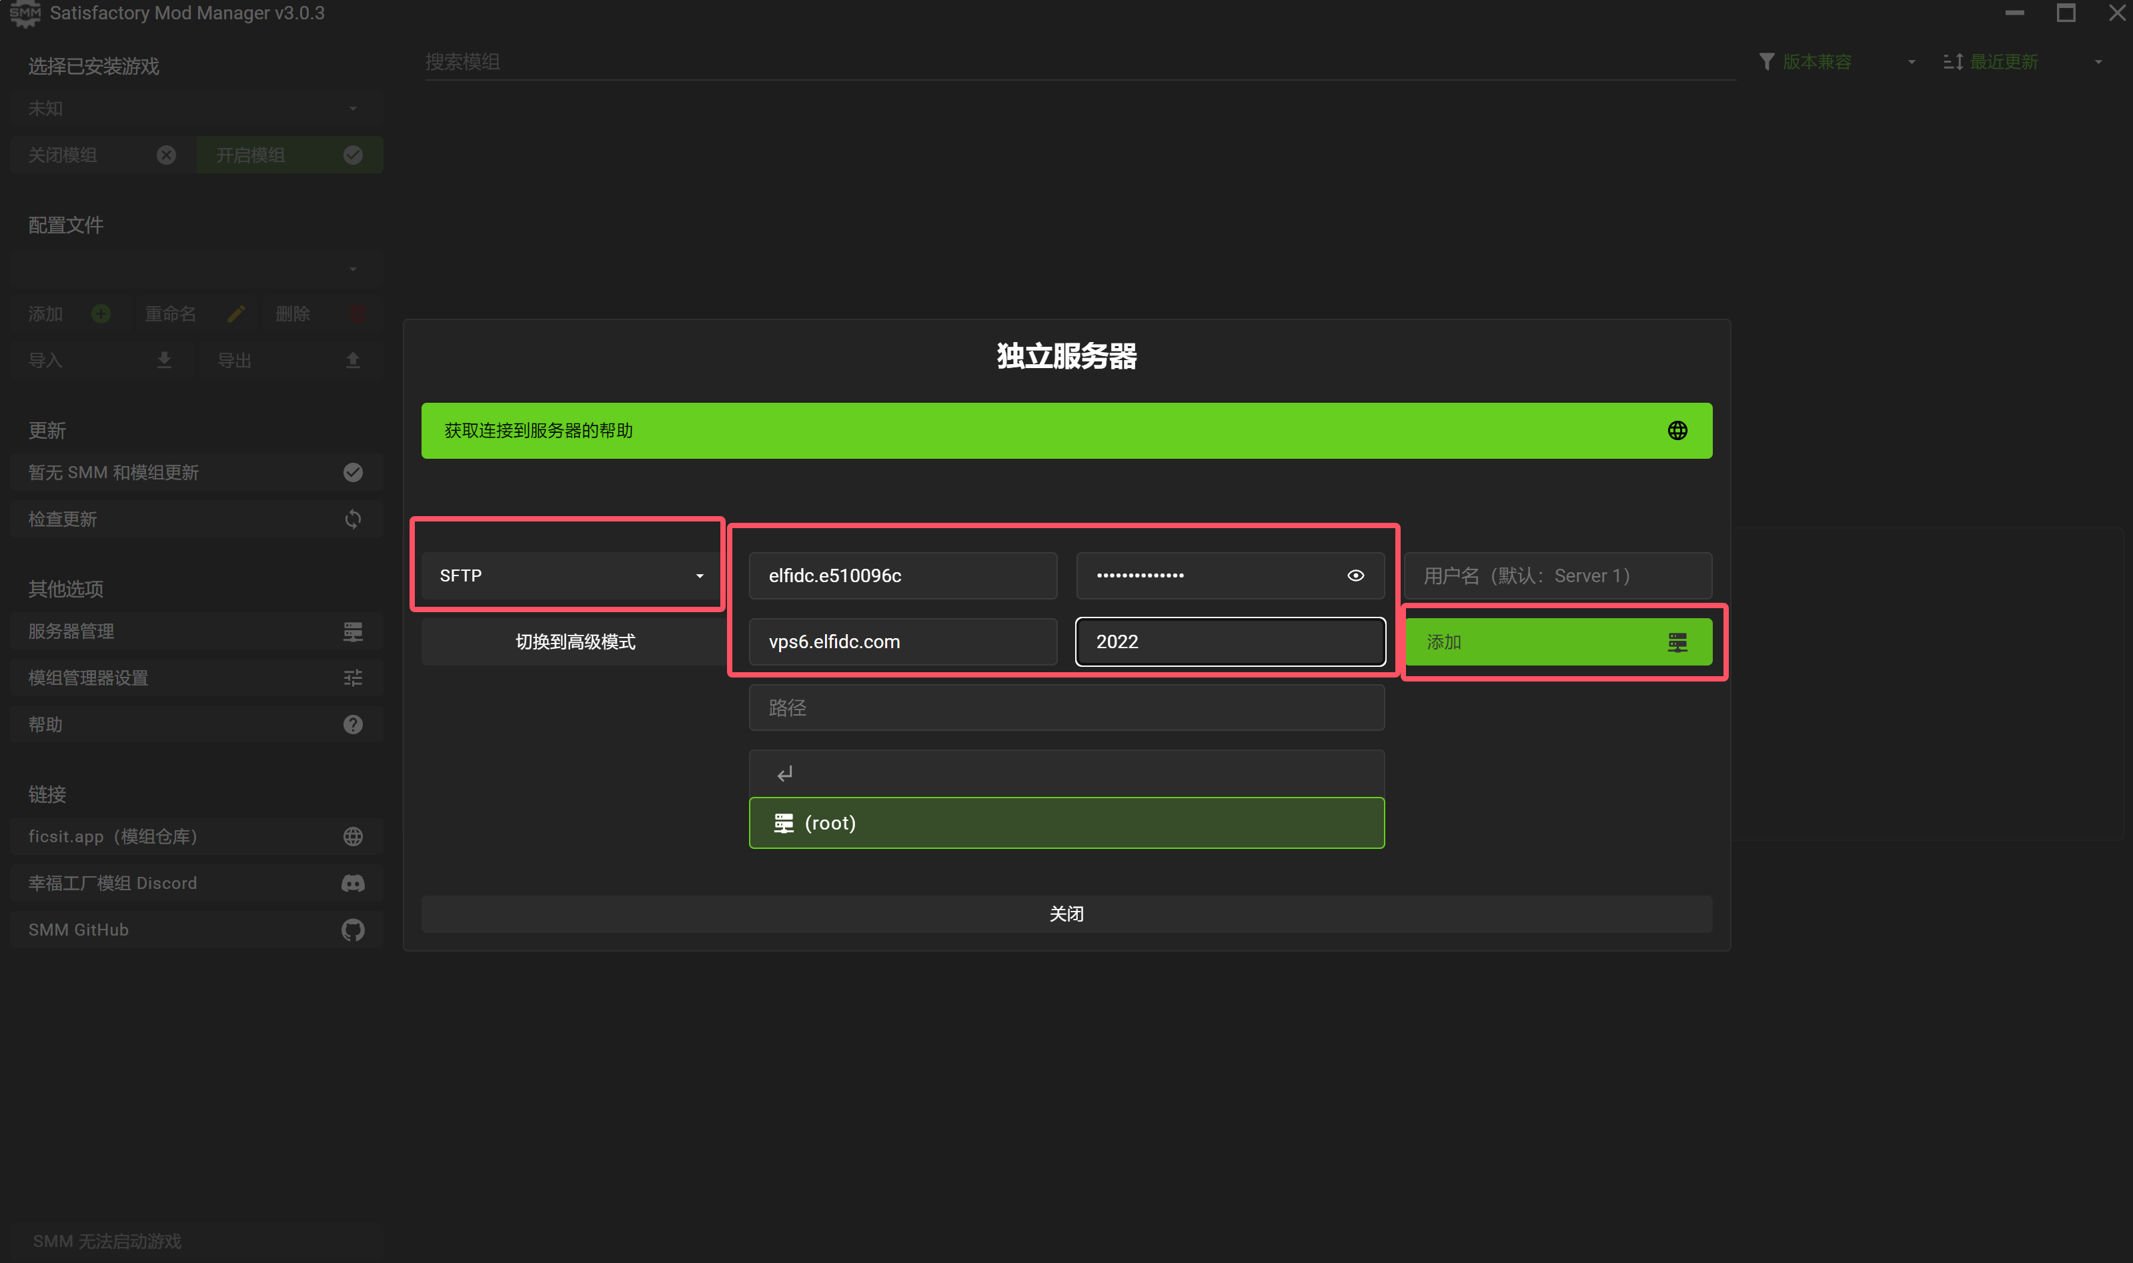Open 幸福工厂模组 Discord link
This screenshot has height=1263, width=2133.
196,884
